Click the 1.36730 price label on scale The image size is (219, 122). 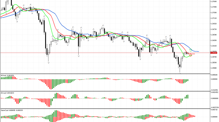215,29
